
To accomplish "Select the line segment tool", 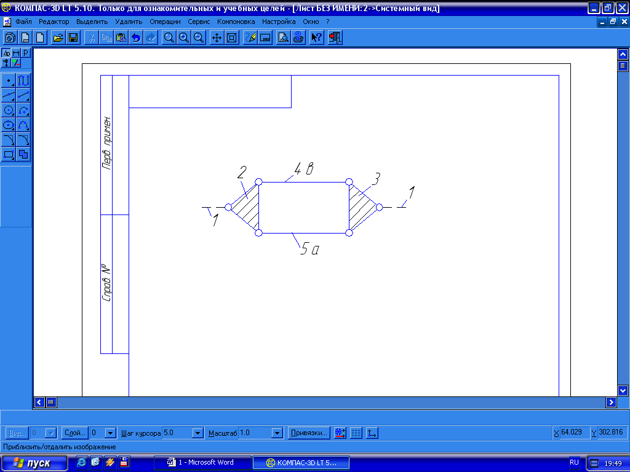I will (x=23, y=95).
